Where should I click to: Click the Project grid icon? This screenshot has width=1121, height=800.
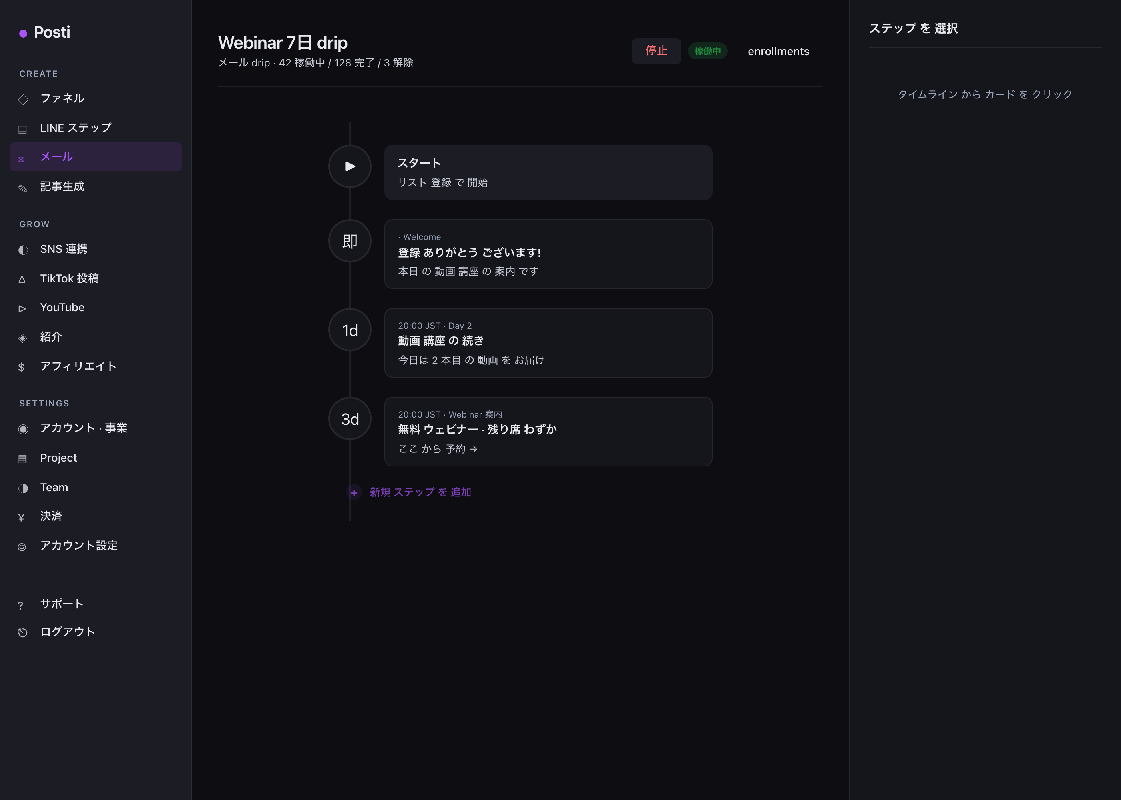[x=23, y=459]
